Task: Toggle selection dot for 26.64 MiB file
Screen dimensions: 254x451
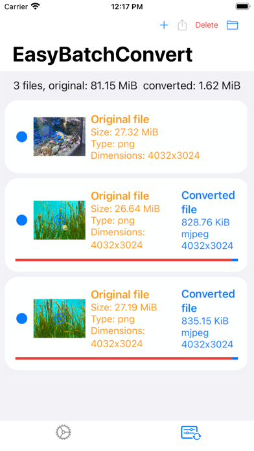Action: coord(21,220)
